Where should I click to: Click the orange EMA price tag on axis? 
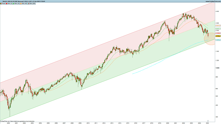pos(218,26)
